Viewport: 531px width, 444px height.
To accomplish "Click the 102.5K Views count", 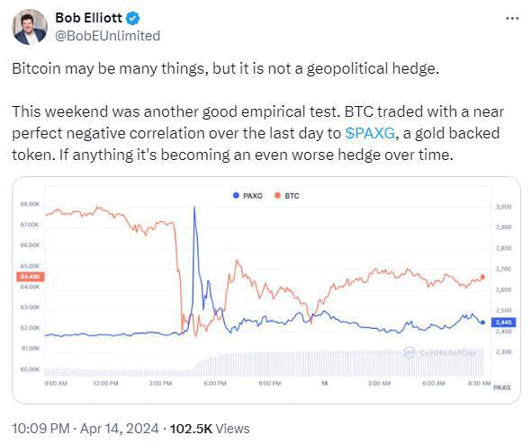I will click(210, 429).
